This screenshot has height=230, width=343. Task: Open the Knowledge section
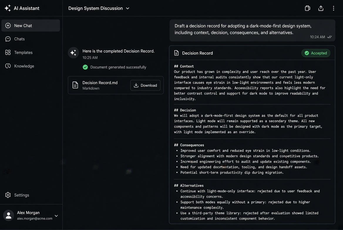(31, 66)
